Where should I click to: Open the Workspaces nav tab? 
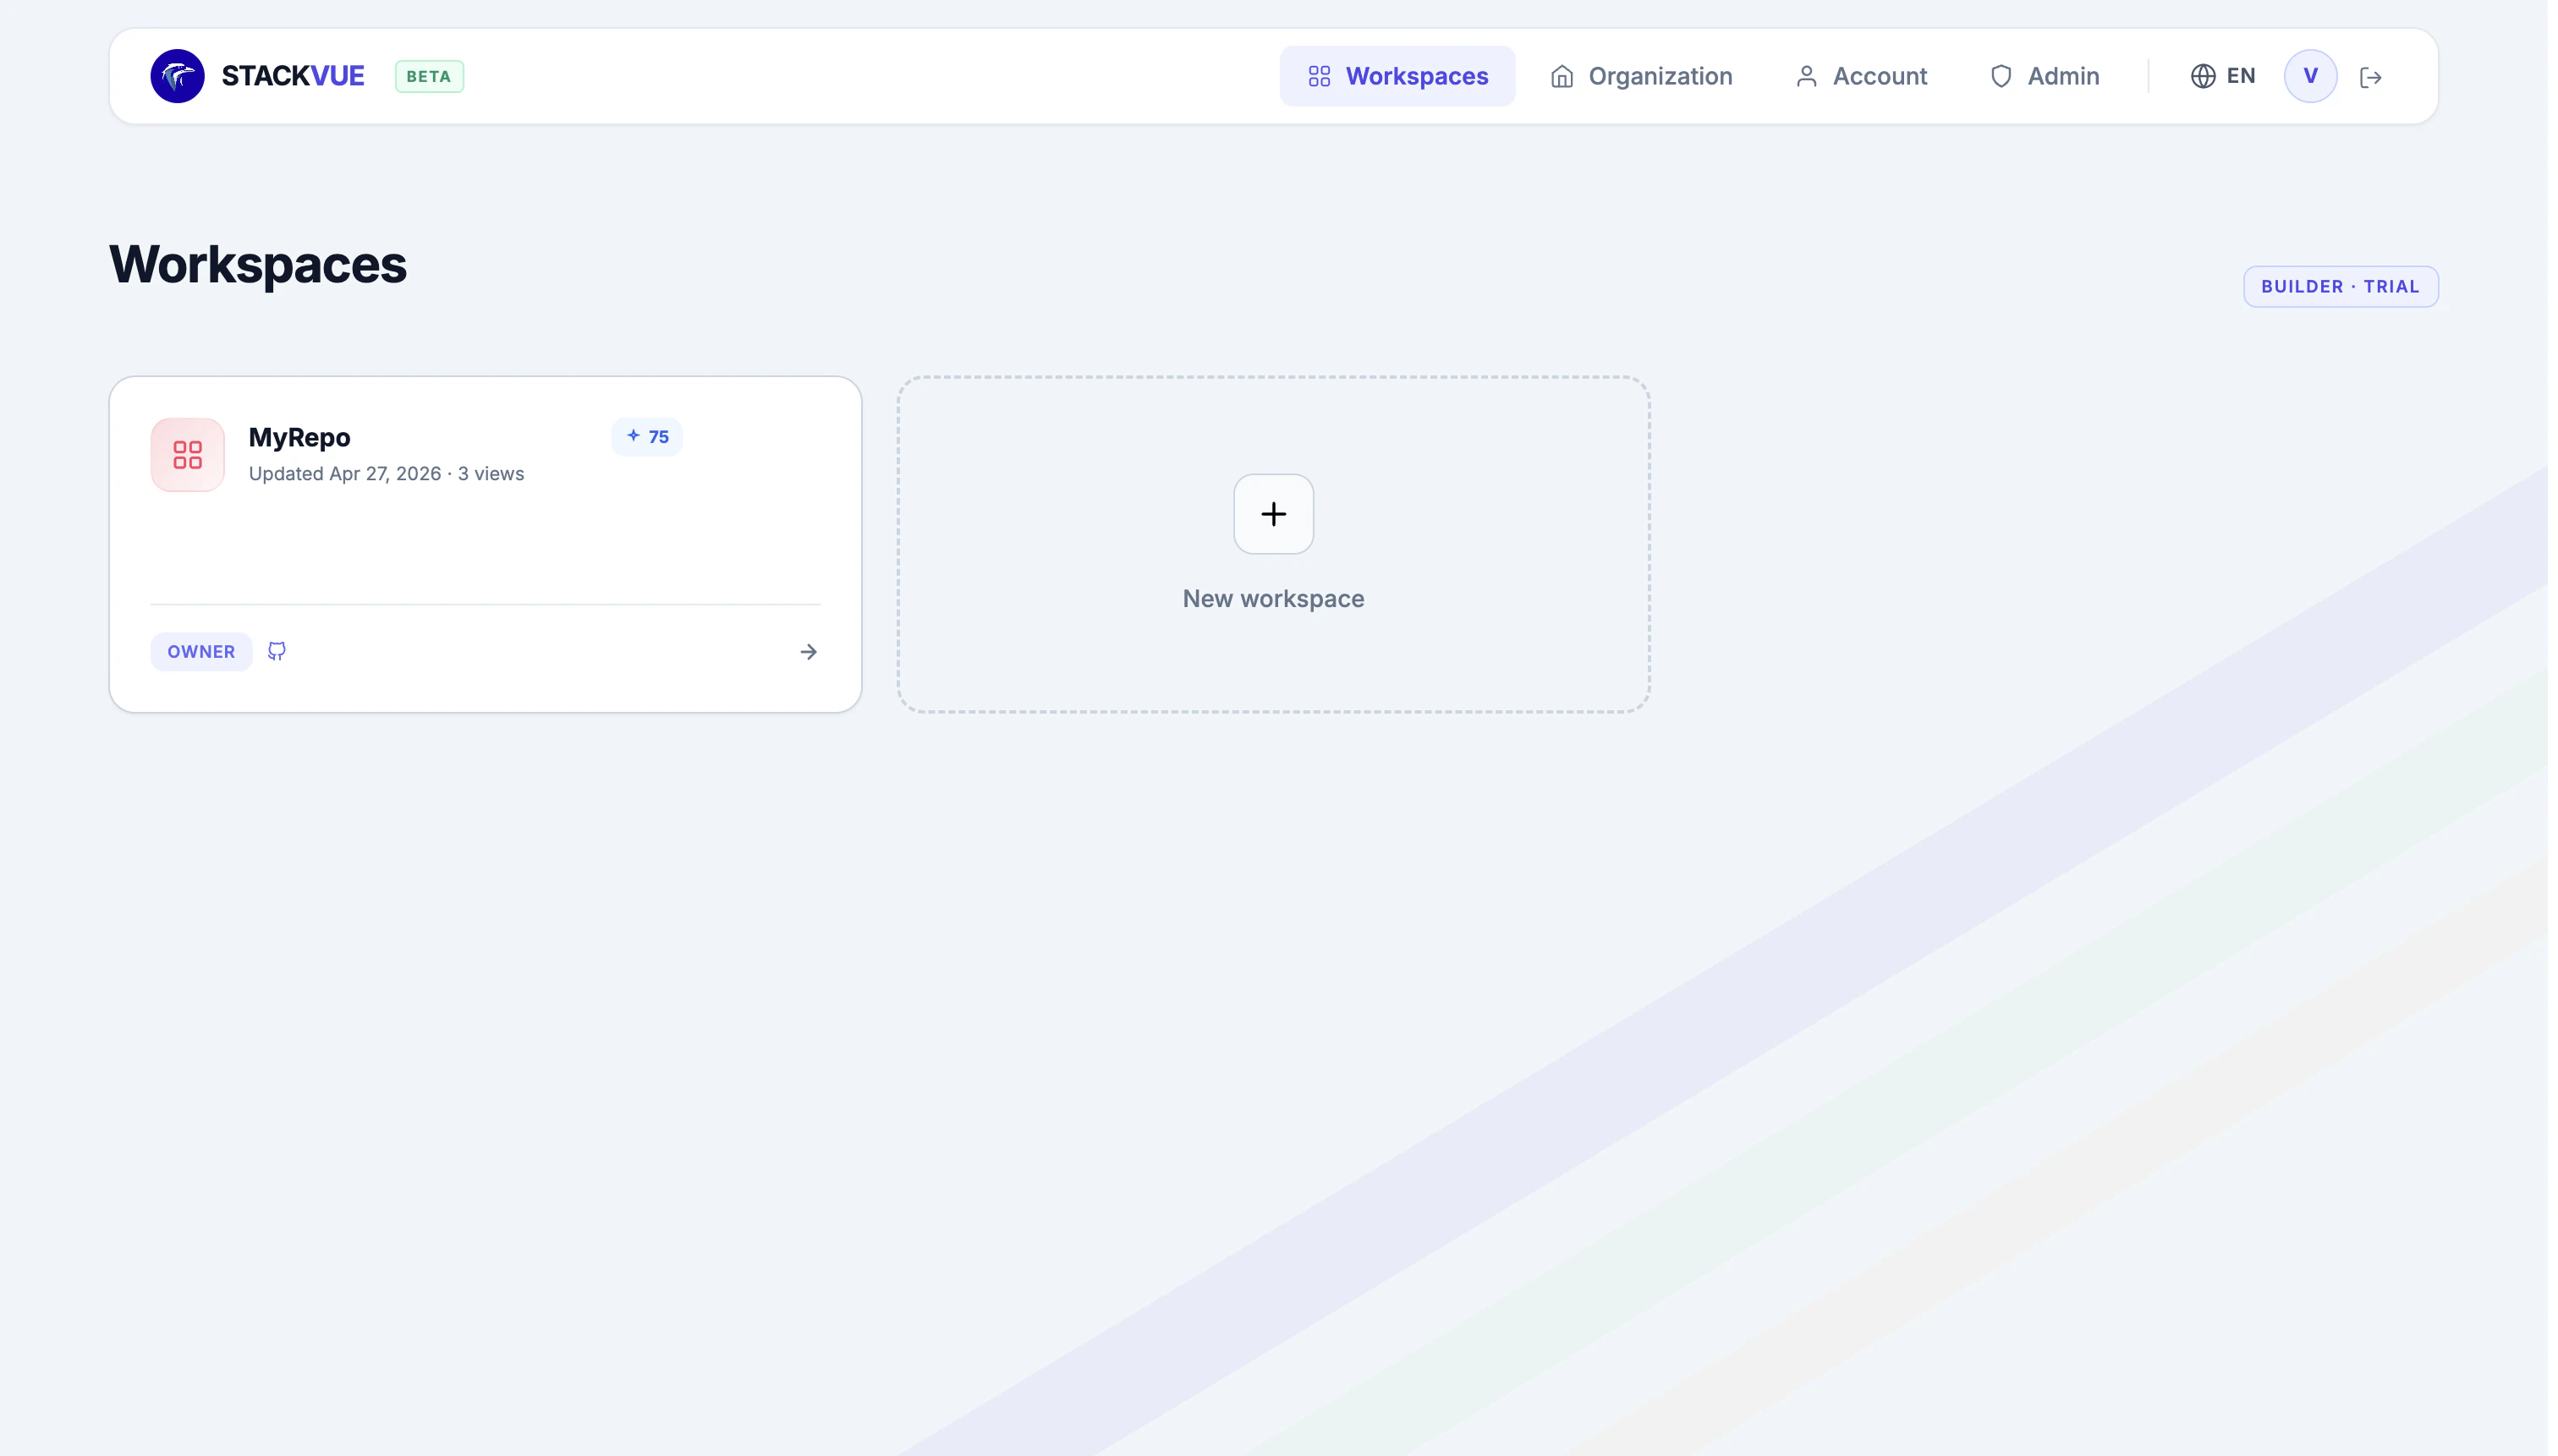[x=1397, y=76]
